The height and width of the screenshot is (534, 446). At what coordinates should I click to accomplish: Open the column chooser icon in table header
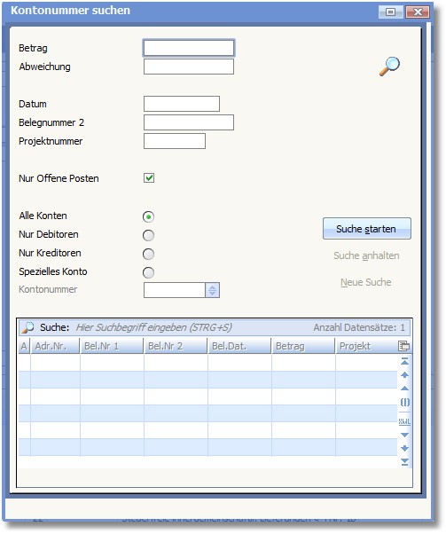tap(403, 346)
